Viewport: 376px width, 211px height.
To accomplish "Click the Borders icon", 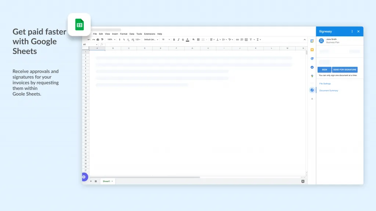I will [198, 40].
